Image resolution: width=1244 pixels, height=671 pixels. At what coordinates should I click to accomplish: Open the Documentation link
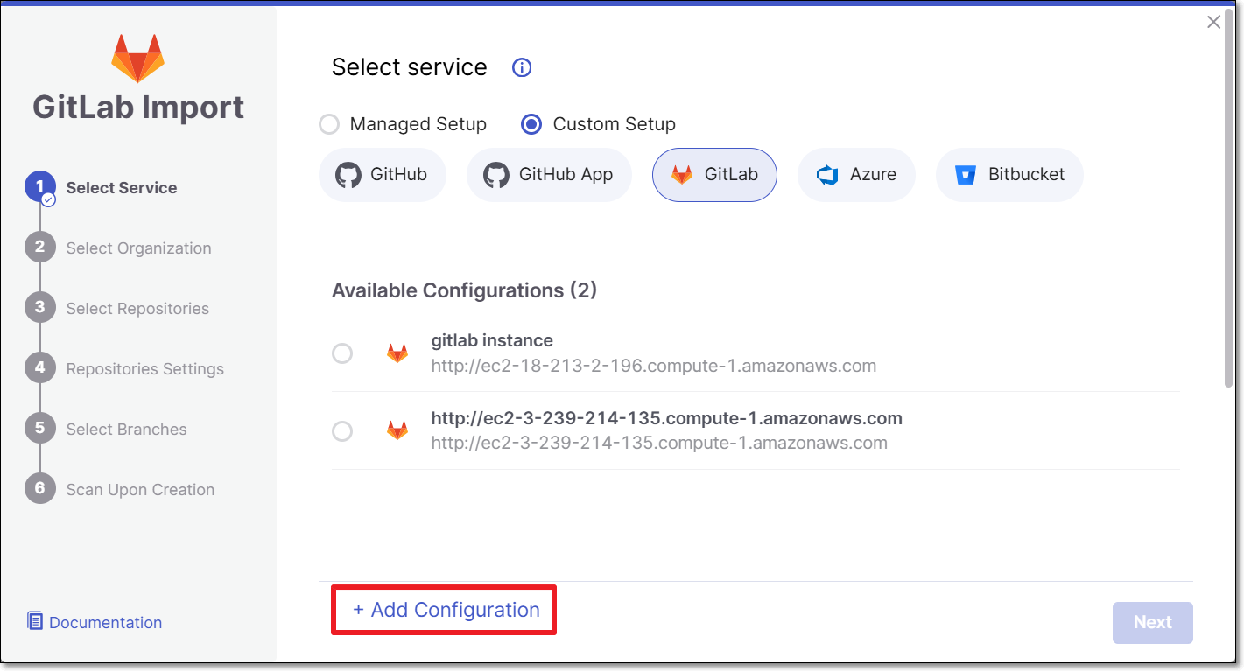(x=105, y=622)
